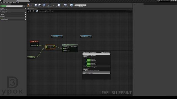Click the forward arrow in graph navigation
The width and height of the screenshot is (177, 99).
click(33, 11)
